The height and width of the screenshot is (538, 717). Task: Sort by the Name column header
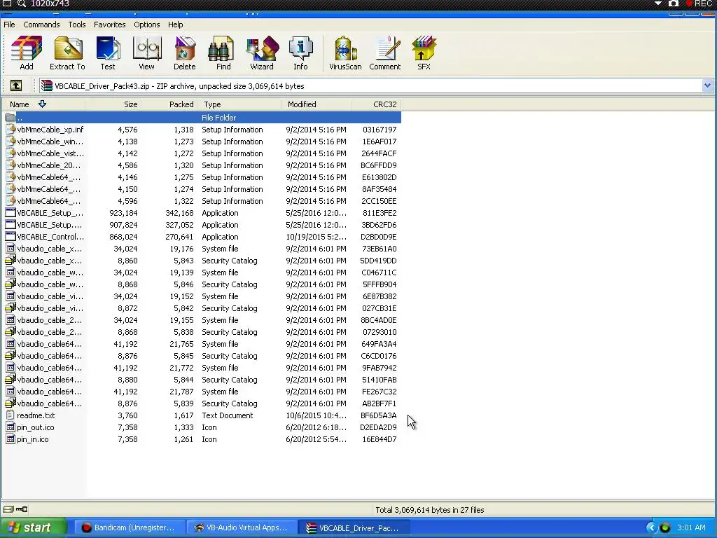(43, 104)
